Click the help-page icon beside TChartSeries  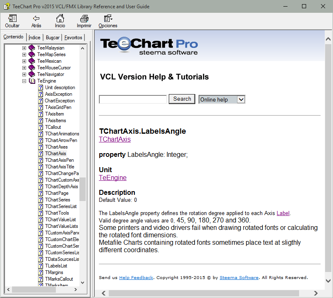[41, 199]
